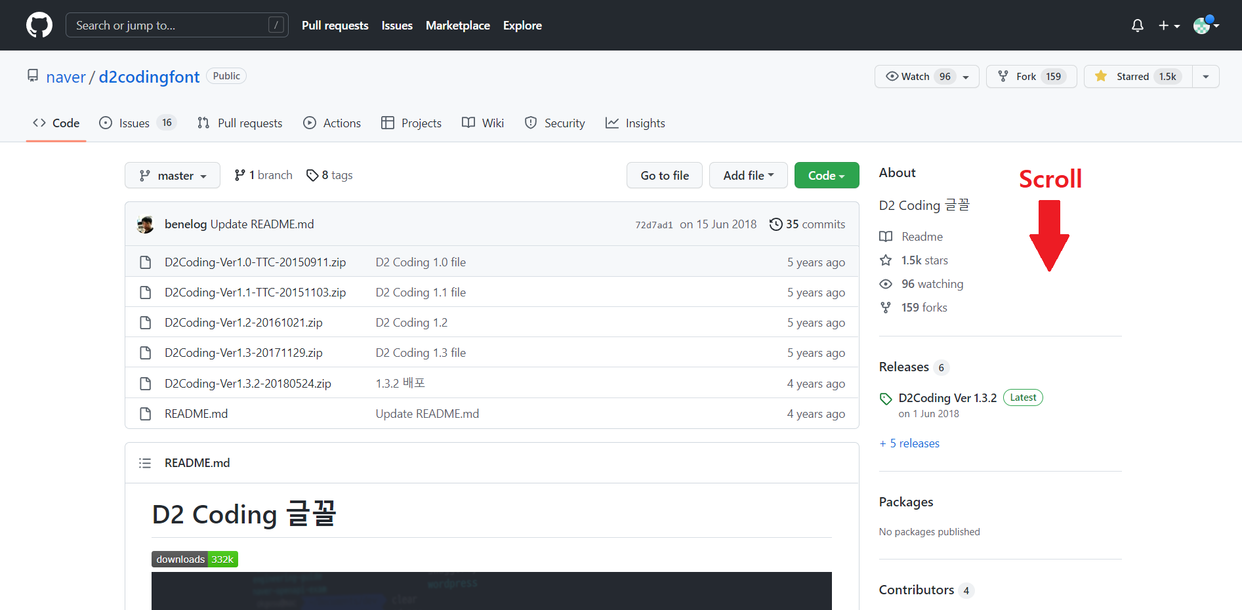The height and width of the screenshot is (610, 1242).
Task: Open the green Code dropdown
Action: pyautogui.click(x=827, y=175)
